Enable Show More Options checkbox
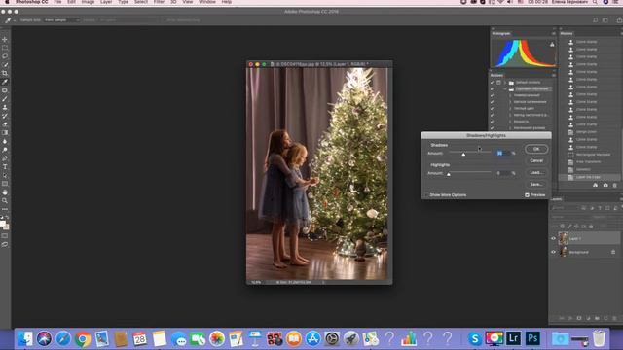Image resolution: width=623 pixels, height=350 pixels. 426,195
